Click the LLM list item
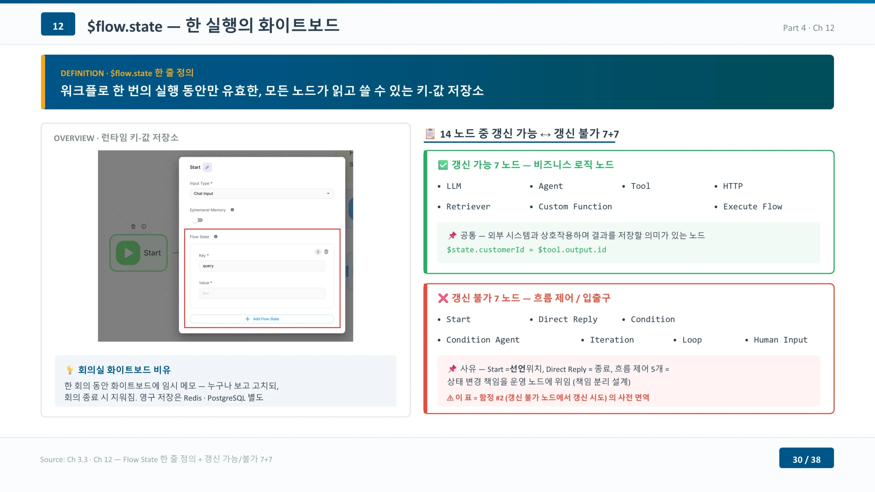This screenshot has width=875, height=492. click(454, 186)
